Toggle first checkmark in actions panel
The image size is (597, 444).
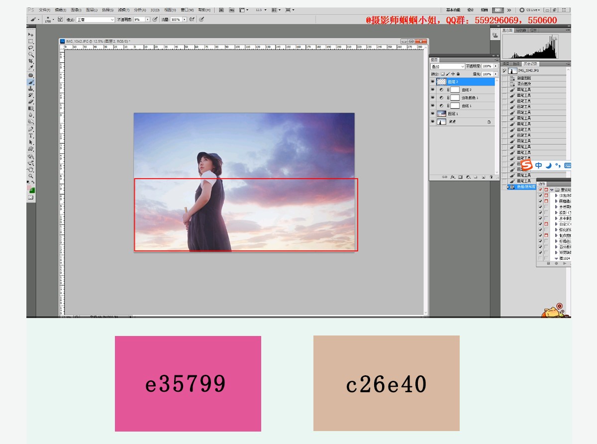pos(540,190)
